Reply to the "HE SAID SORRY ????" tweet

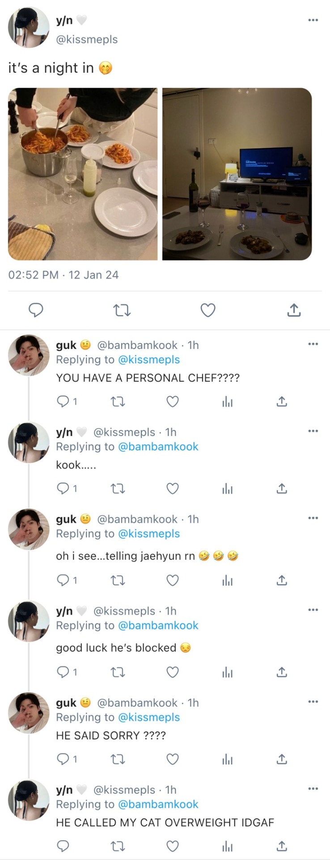pos(63,759)
